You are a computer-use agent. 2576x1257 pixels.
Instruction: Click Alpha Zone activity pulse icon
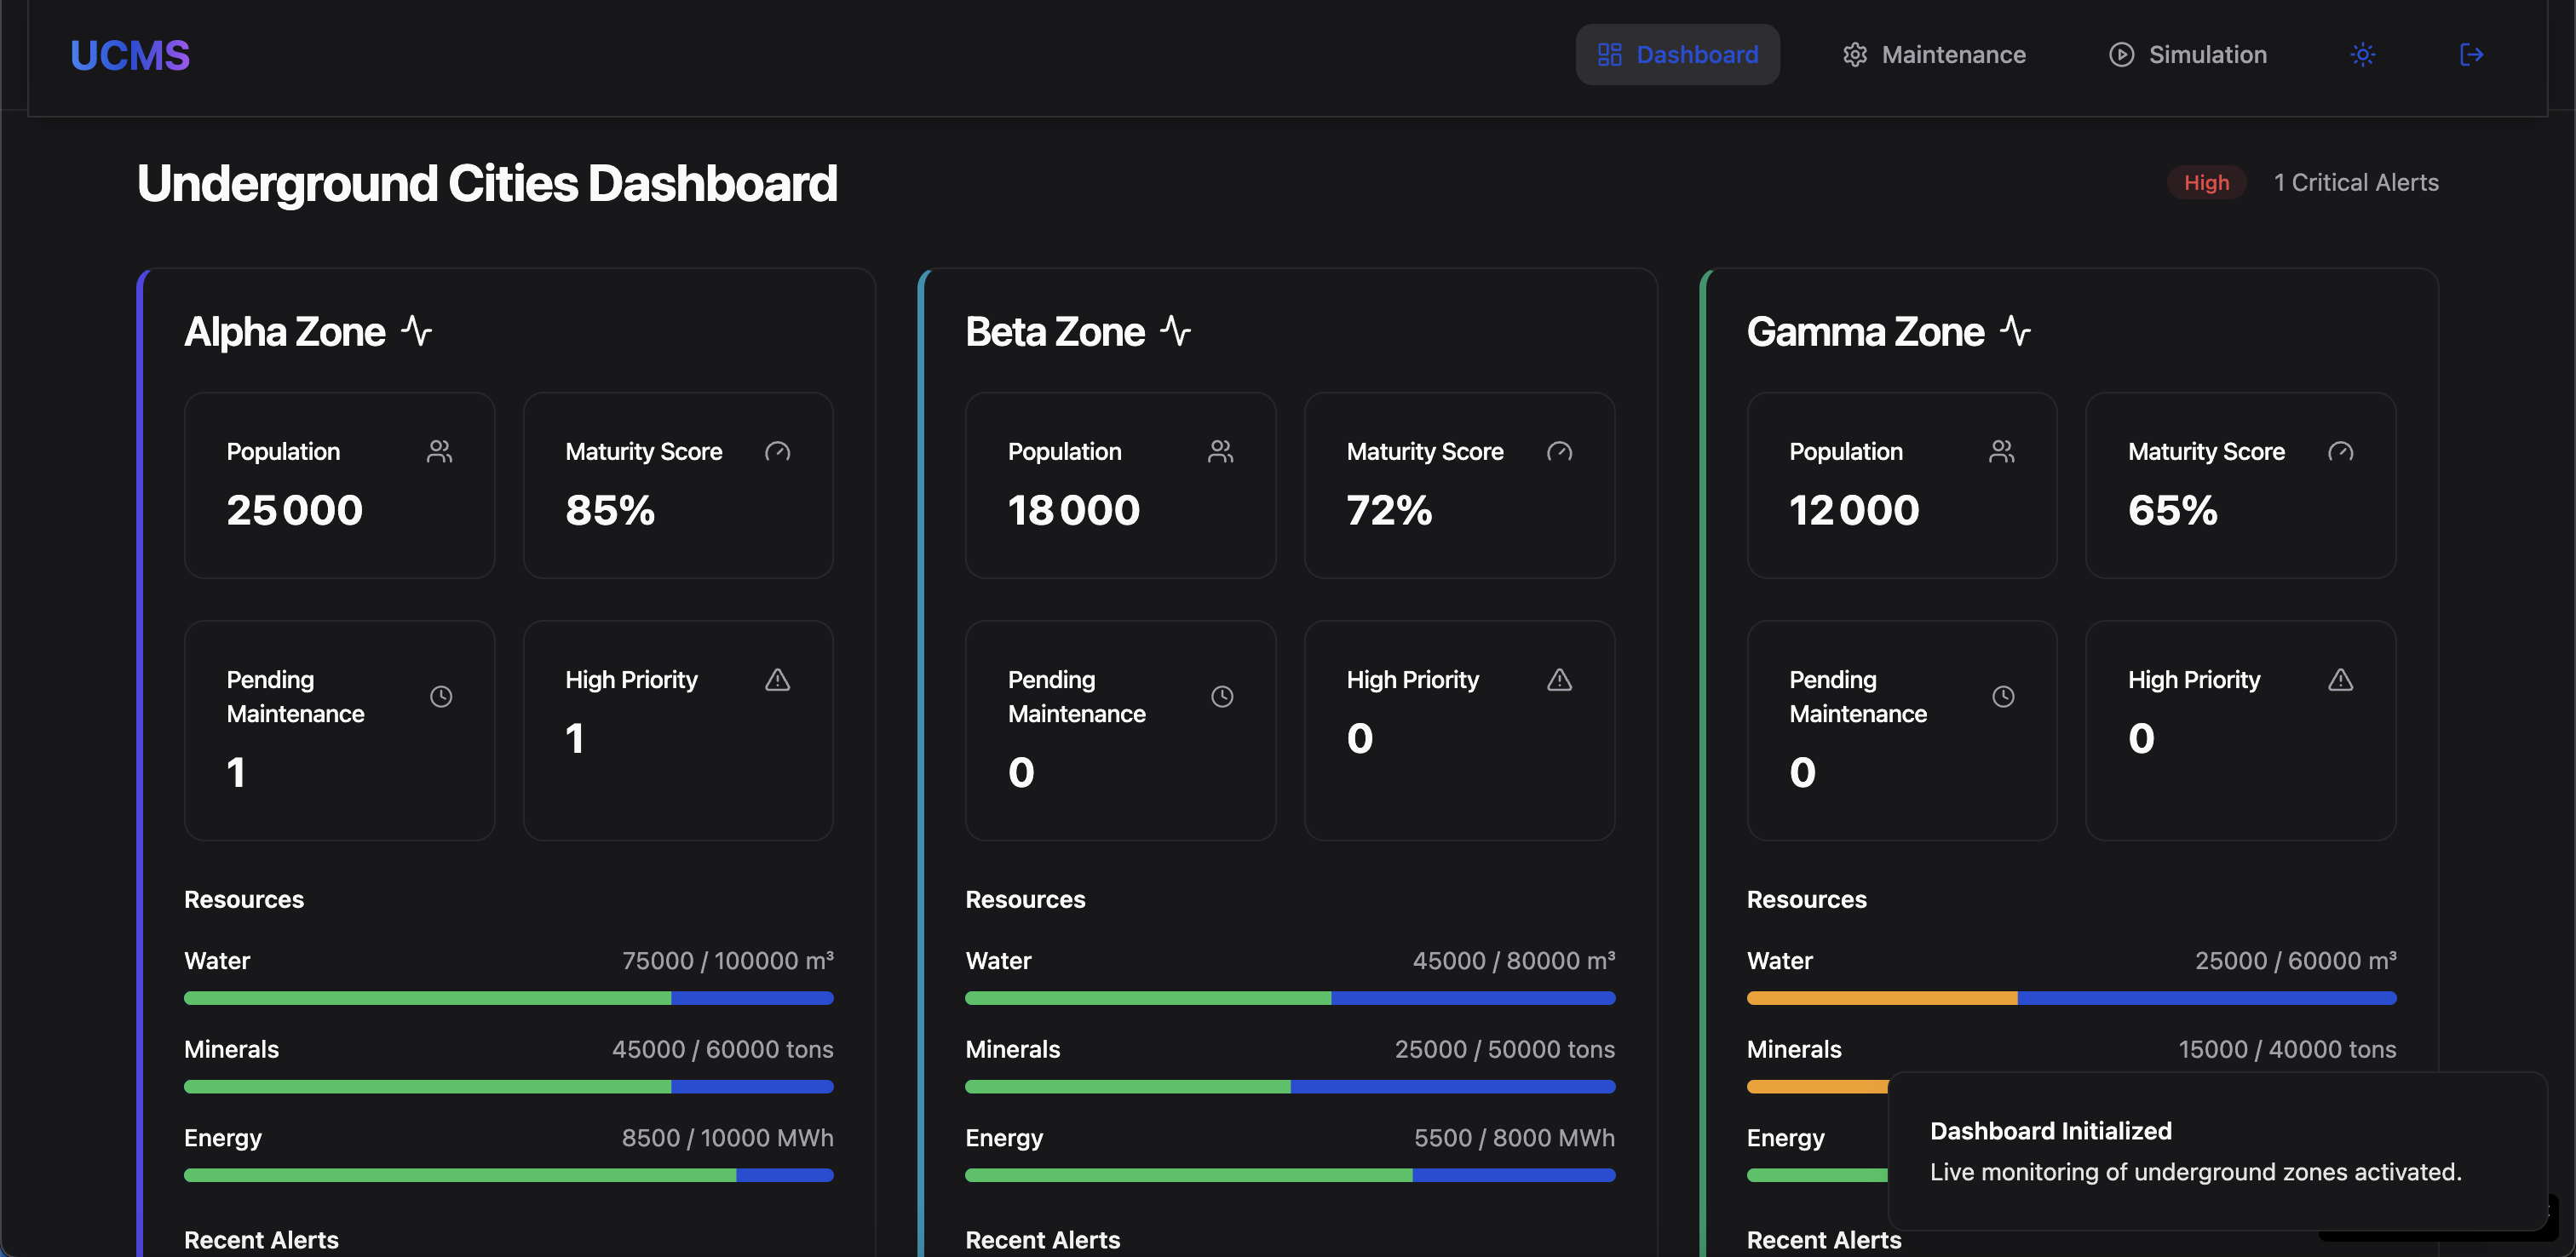click(x=417, y=331)
